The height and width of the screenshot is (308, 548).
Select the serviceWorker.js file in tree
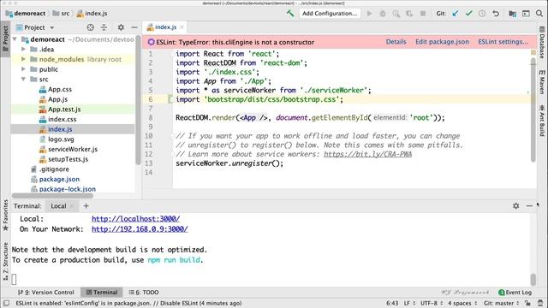point(73,149)
